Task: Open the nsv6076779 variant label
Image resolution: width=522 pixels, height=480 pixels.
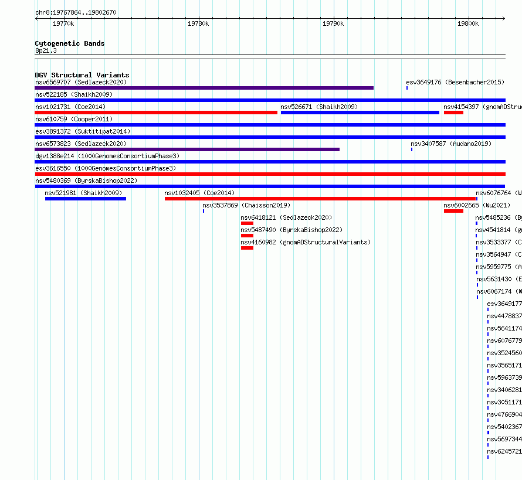Action: pyautogui.click(x=504, y=341)
